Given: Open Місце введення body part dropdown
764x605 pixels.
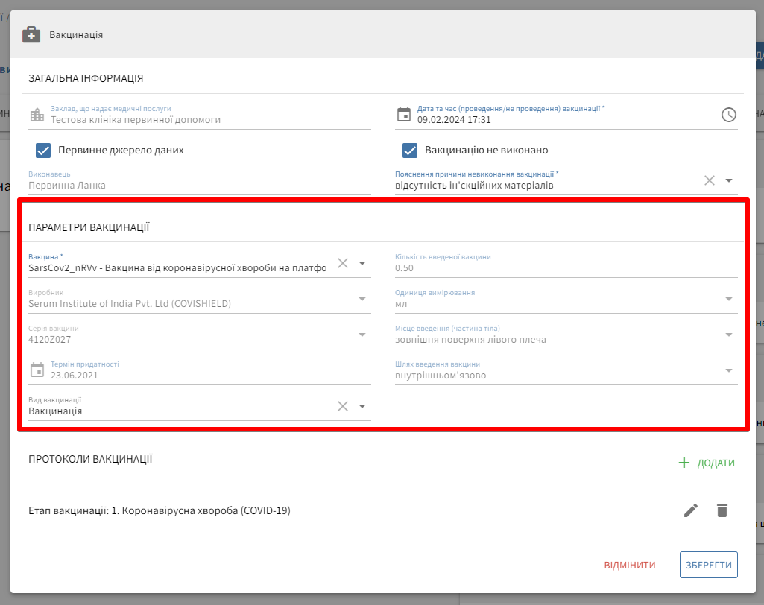Looking at the screenshot, I should (x=729, y=335).
